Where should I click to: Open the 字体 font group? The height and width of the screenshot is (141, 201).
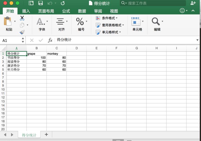point(42,24)
